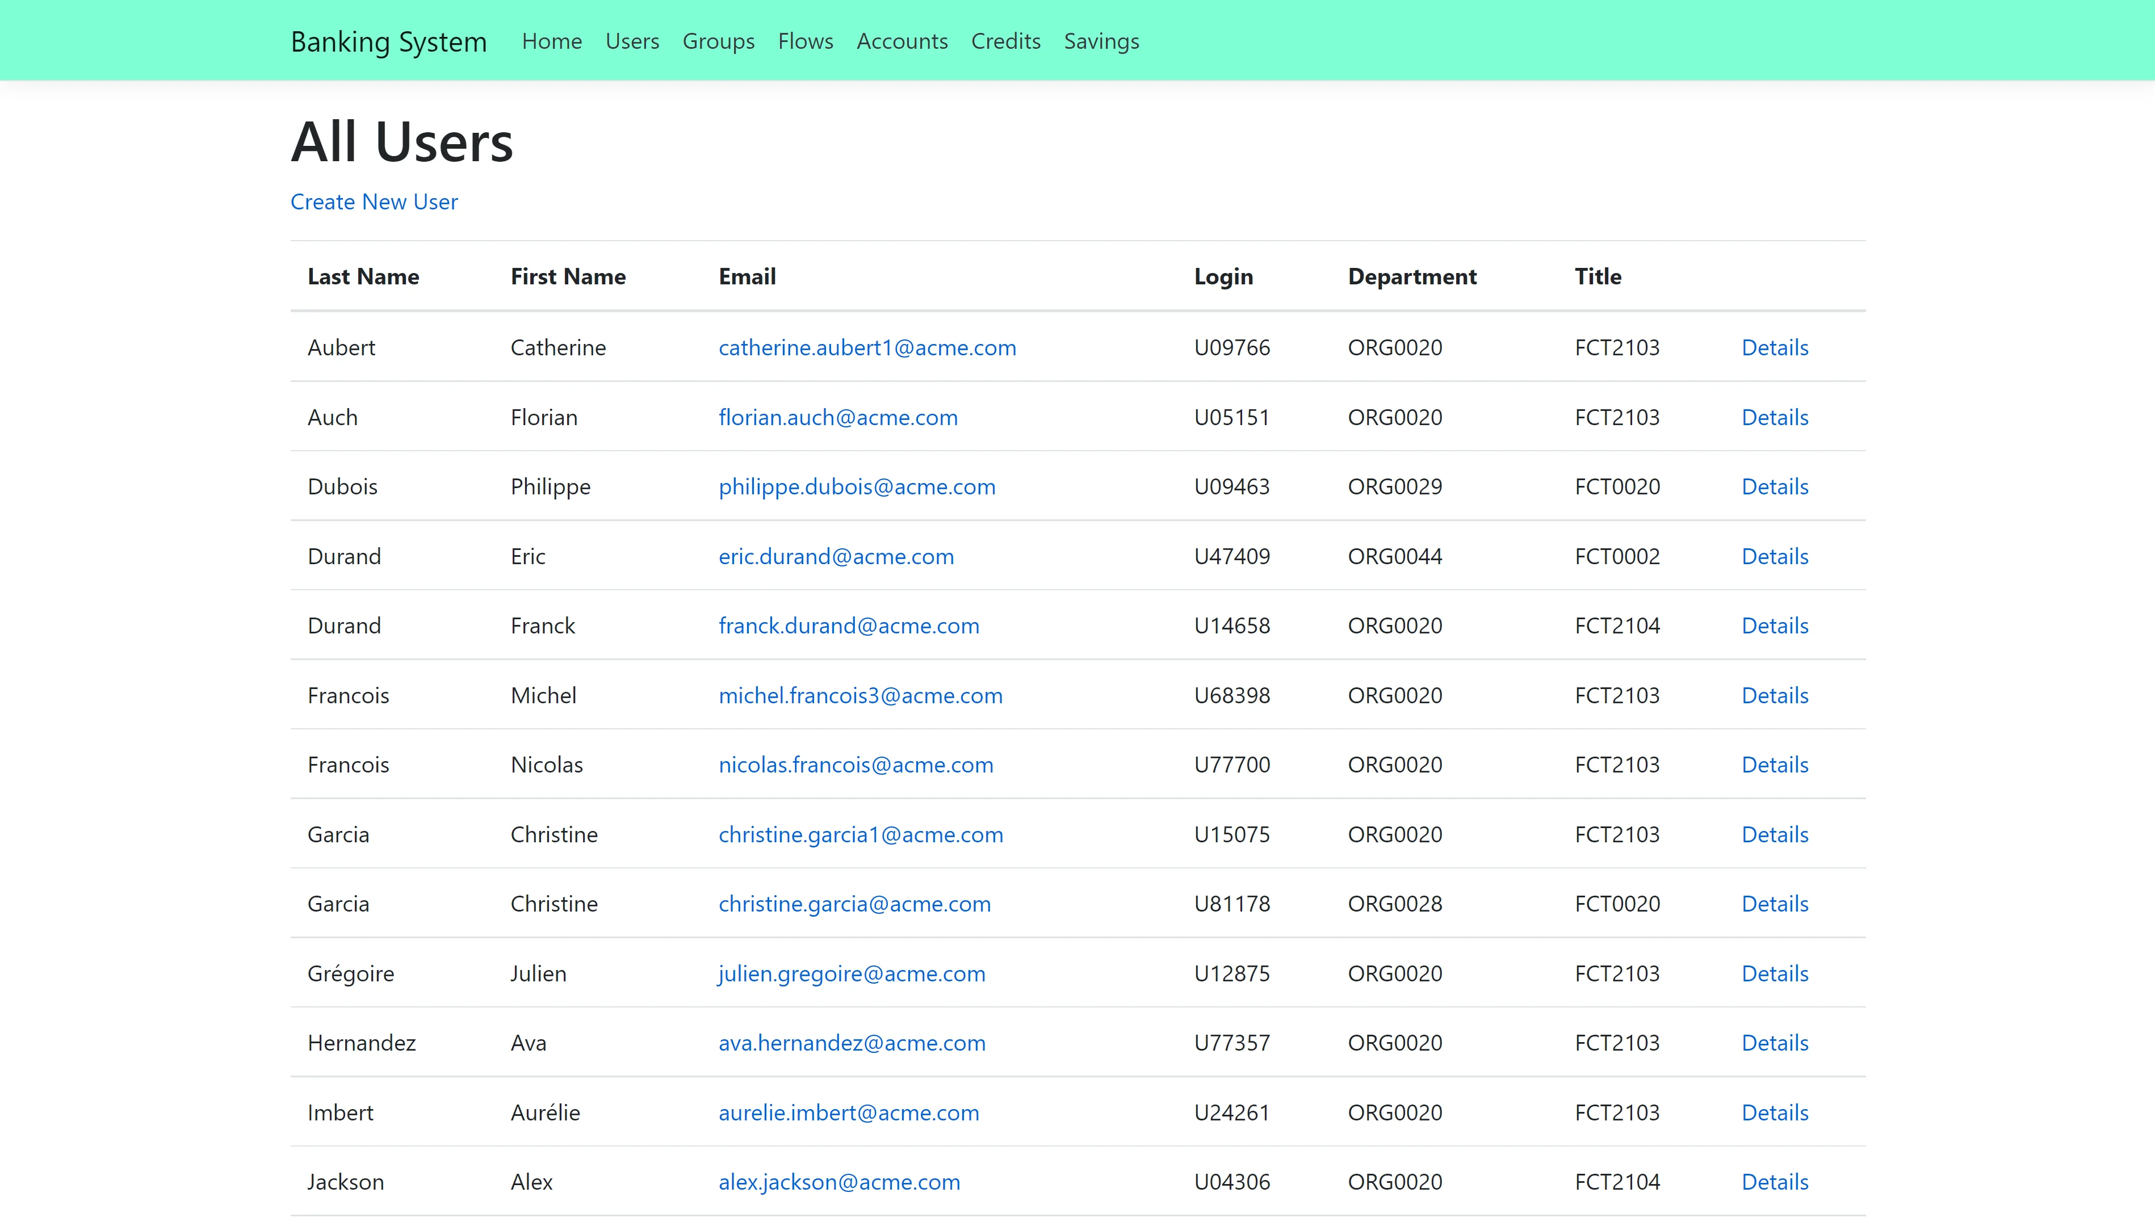This screenshot has width=2155, height=1226.
Task: Email philippe.dubois@acme.com
Action: coord(857,486)
